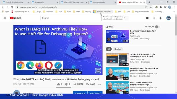This screenshot has width=177, height=99.
Task: Click the open-in-app icon in address bar
Action: point(146,7)
